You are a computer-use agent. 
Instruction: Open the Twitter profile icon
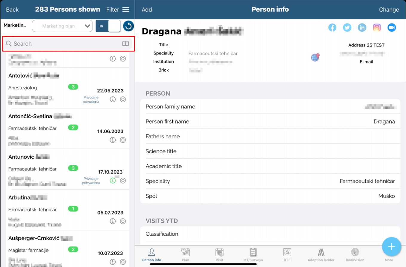coord(347,28)
